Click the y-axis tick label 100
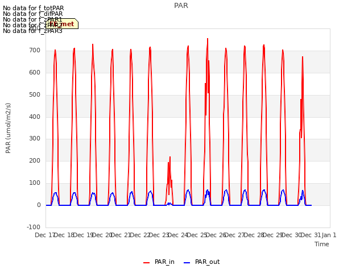This screenshot has width=364, height=273. tap(35, 183)
